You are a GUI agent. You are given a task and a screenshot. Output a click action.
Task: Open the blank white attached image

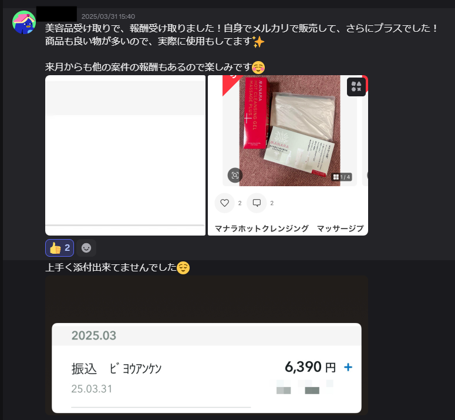(126, 155)
